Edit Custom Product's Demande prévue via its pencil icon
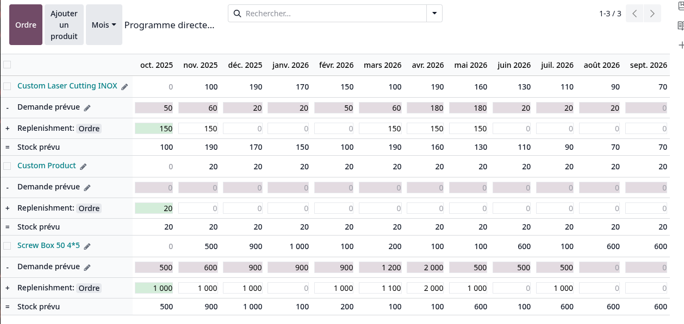The width and height of the screenshot is (684, 324). pos(87,187)
